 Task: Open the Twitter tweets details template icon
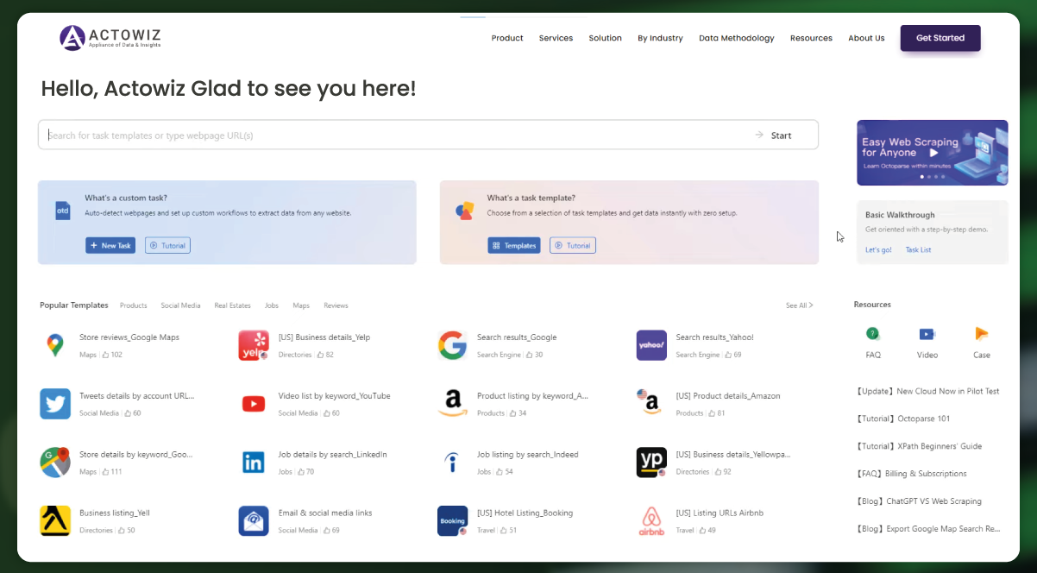click(x=55, y=404)
